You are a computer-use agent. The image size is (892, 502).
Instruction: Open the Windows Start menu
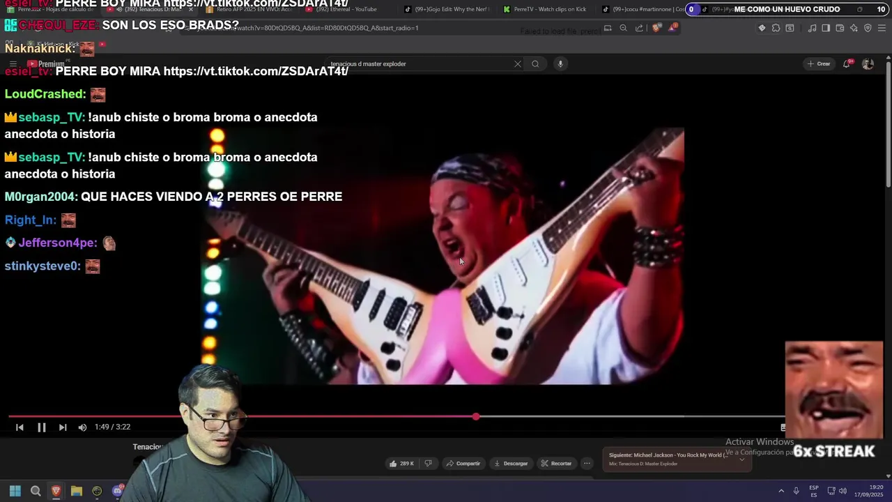pos(15,491)
